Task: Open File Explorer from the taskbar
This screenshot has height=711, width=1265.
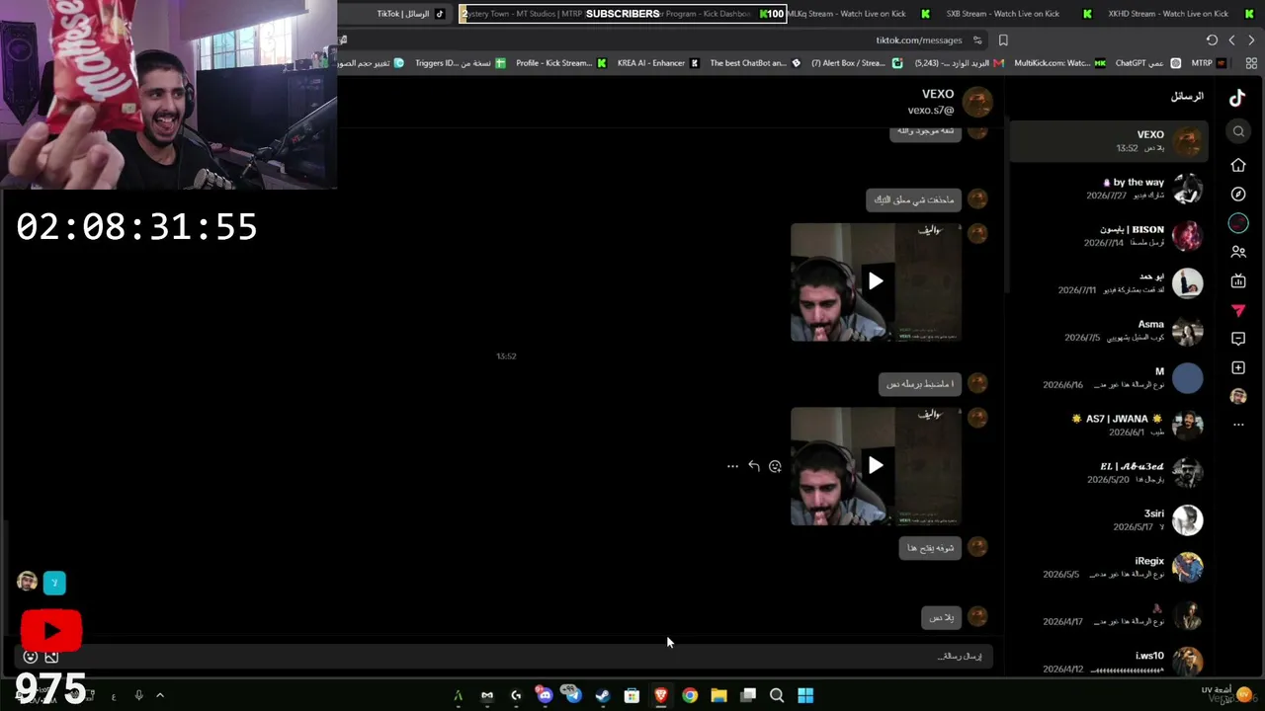Action: [718, 695]
